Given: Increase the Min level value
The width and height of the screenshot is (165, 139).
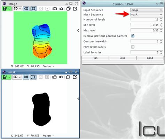Looking at the screenshot, I should pyautogui.click(x=161, y=24).
